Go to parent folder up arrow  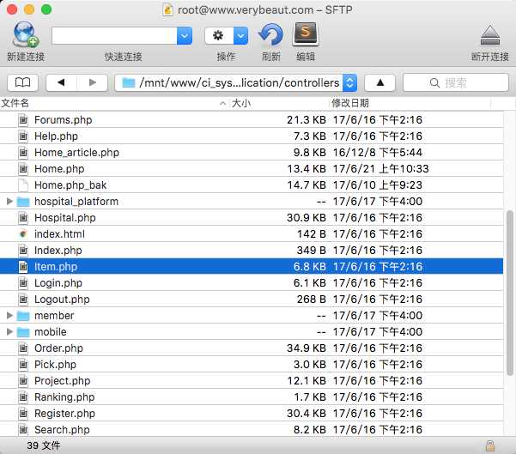380,82
